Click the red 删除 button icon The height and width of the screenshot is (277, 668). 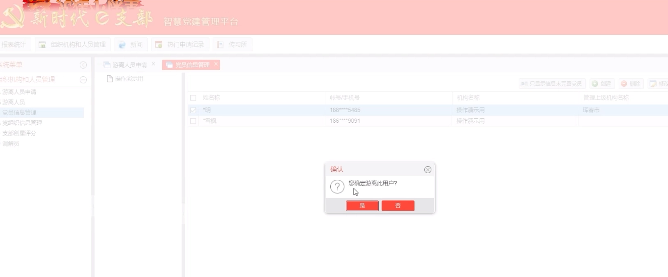point(624,84)
